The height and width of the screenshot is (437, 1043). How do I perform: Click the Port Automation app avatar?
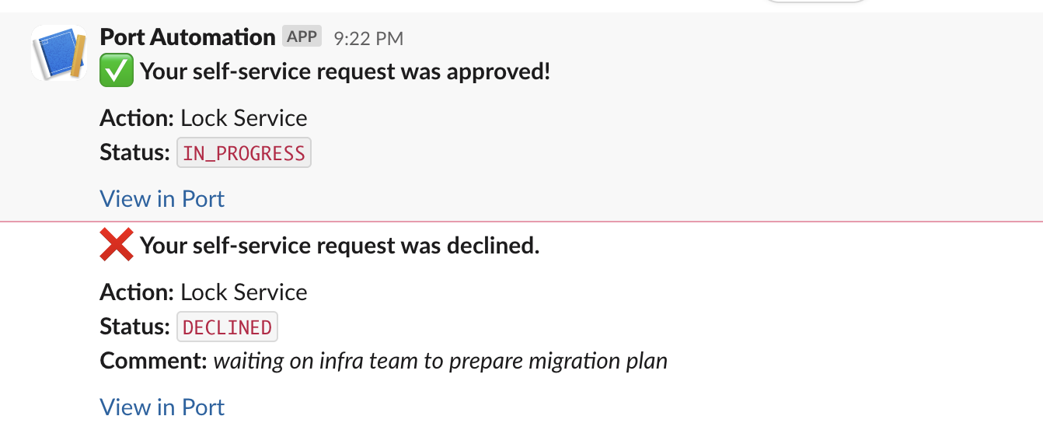pos(59,54)
